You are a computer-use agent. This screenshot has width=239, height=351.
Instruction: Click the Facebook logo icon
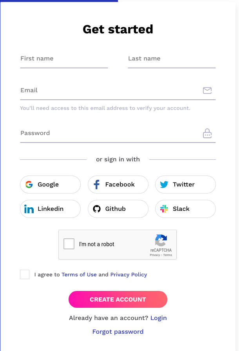click(96, 185)
